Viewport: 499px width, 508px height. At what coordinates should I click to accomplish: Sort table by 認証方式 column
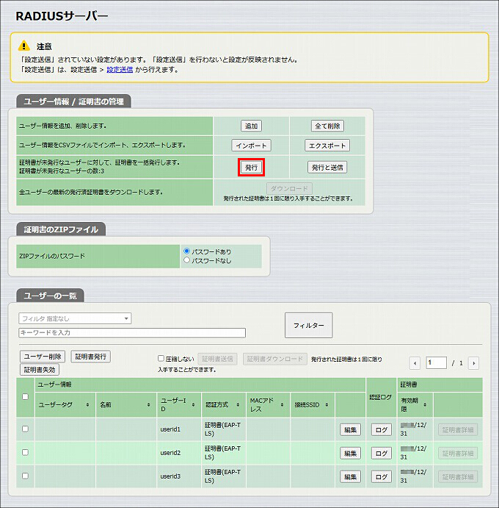tap(238, 404)
